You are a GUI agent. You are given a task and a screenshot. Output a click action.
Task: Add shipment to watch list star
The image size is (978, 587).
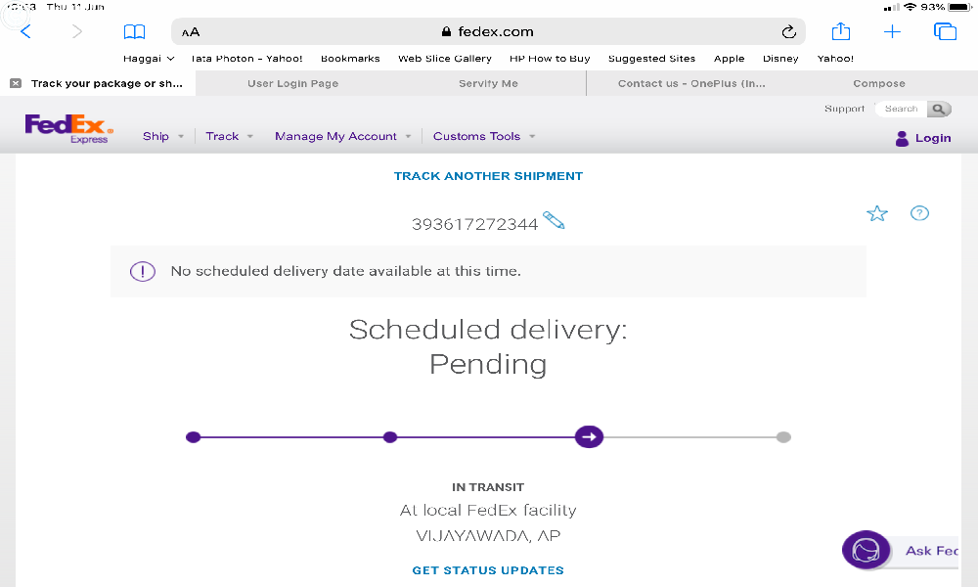[877, 213]
